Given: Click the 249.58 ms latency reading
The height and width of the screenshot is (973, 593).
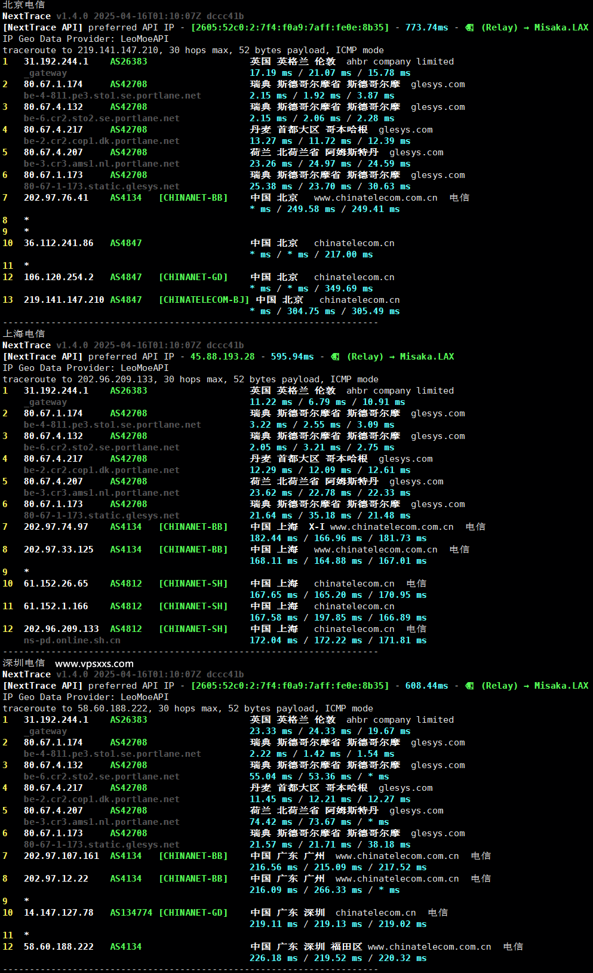Looking at the screenshot, I should (311, 209).
